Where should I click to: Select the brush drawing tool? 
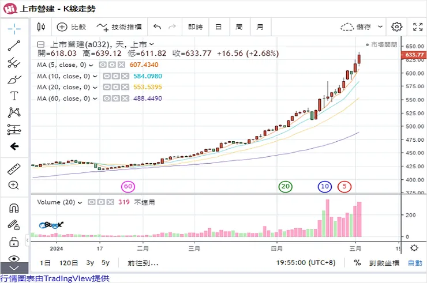(x=14, y=80)
